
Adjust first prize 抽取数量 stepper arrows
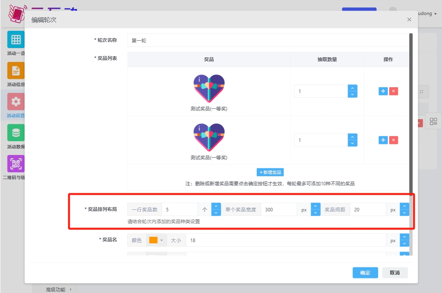pos(352,91)
